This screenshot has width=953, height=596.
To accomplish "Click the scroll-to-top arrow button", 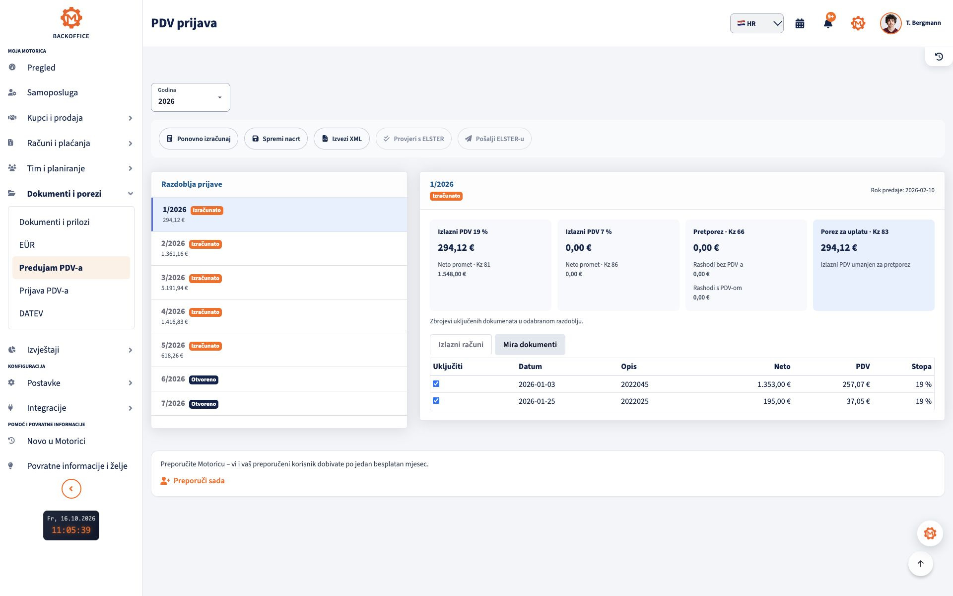I will click(x=920, y=564).
